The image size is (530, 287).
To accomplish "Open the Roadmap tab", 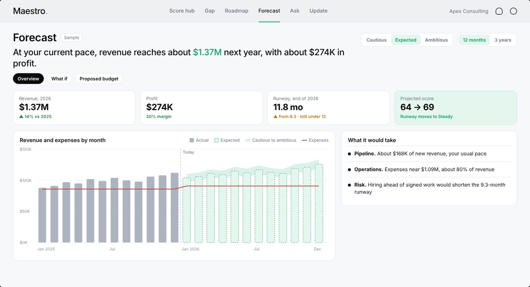I will 237,11.
